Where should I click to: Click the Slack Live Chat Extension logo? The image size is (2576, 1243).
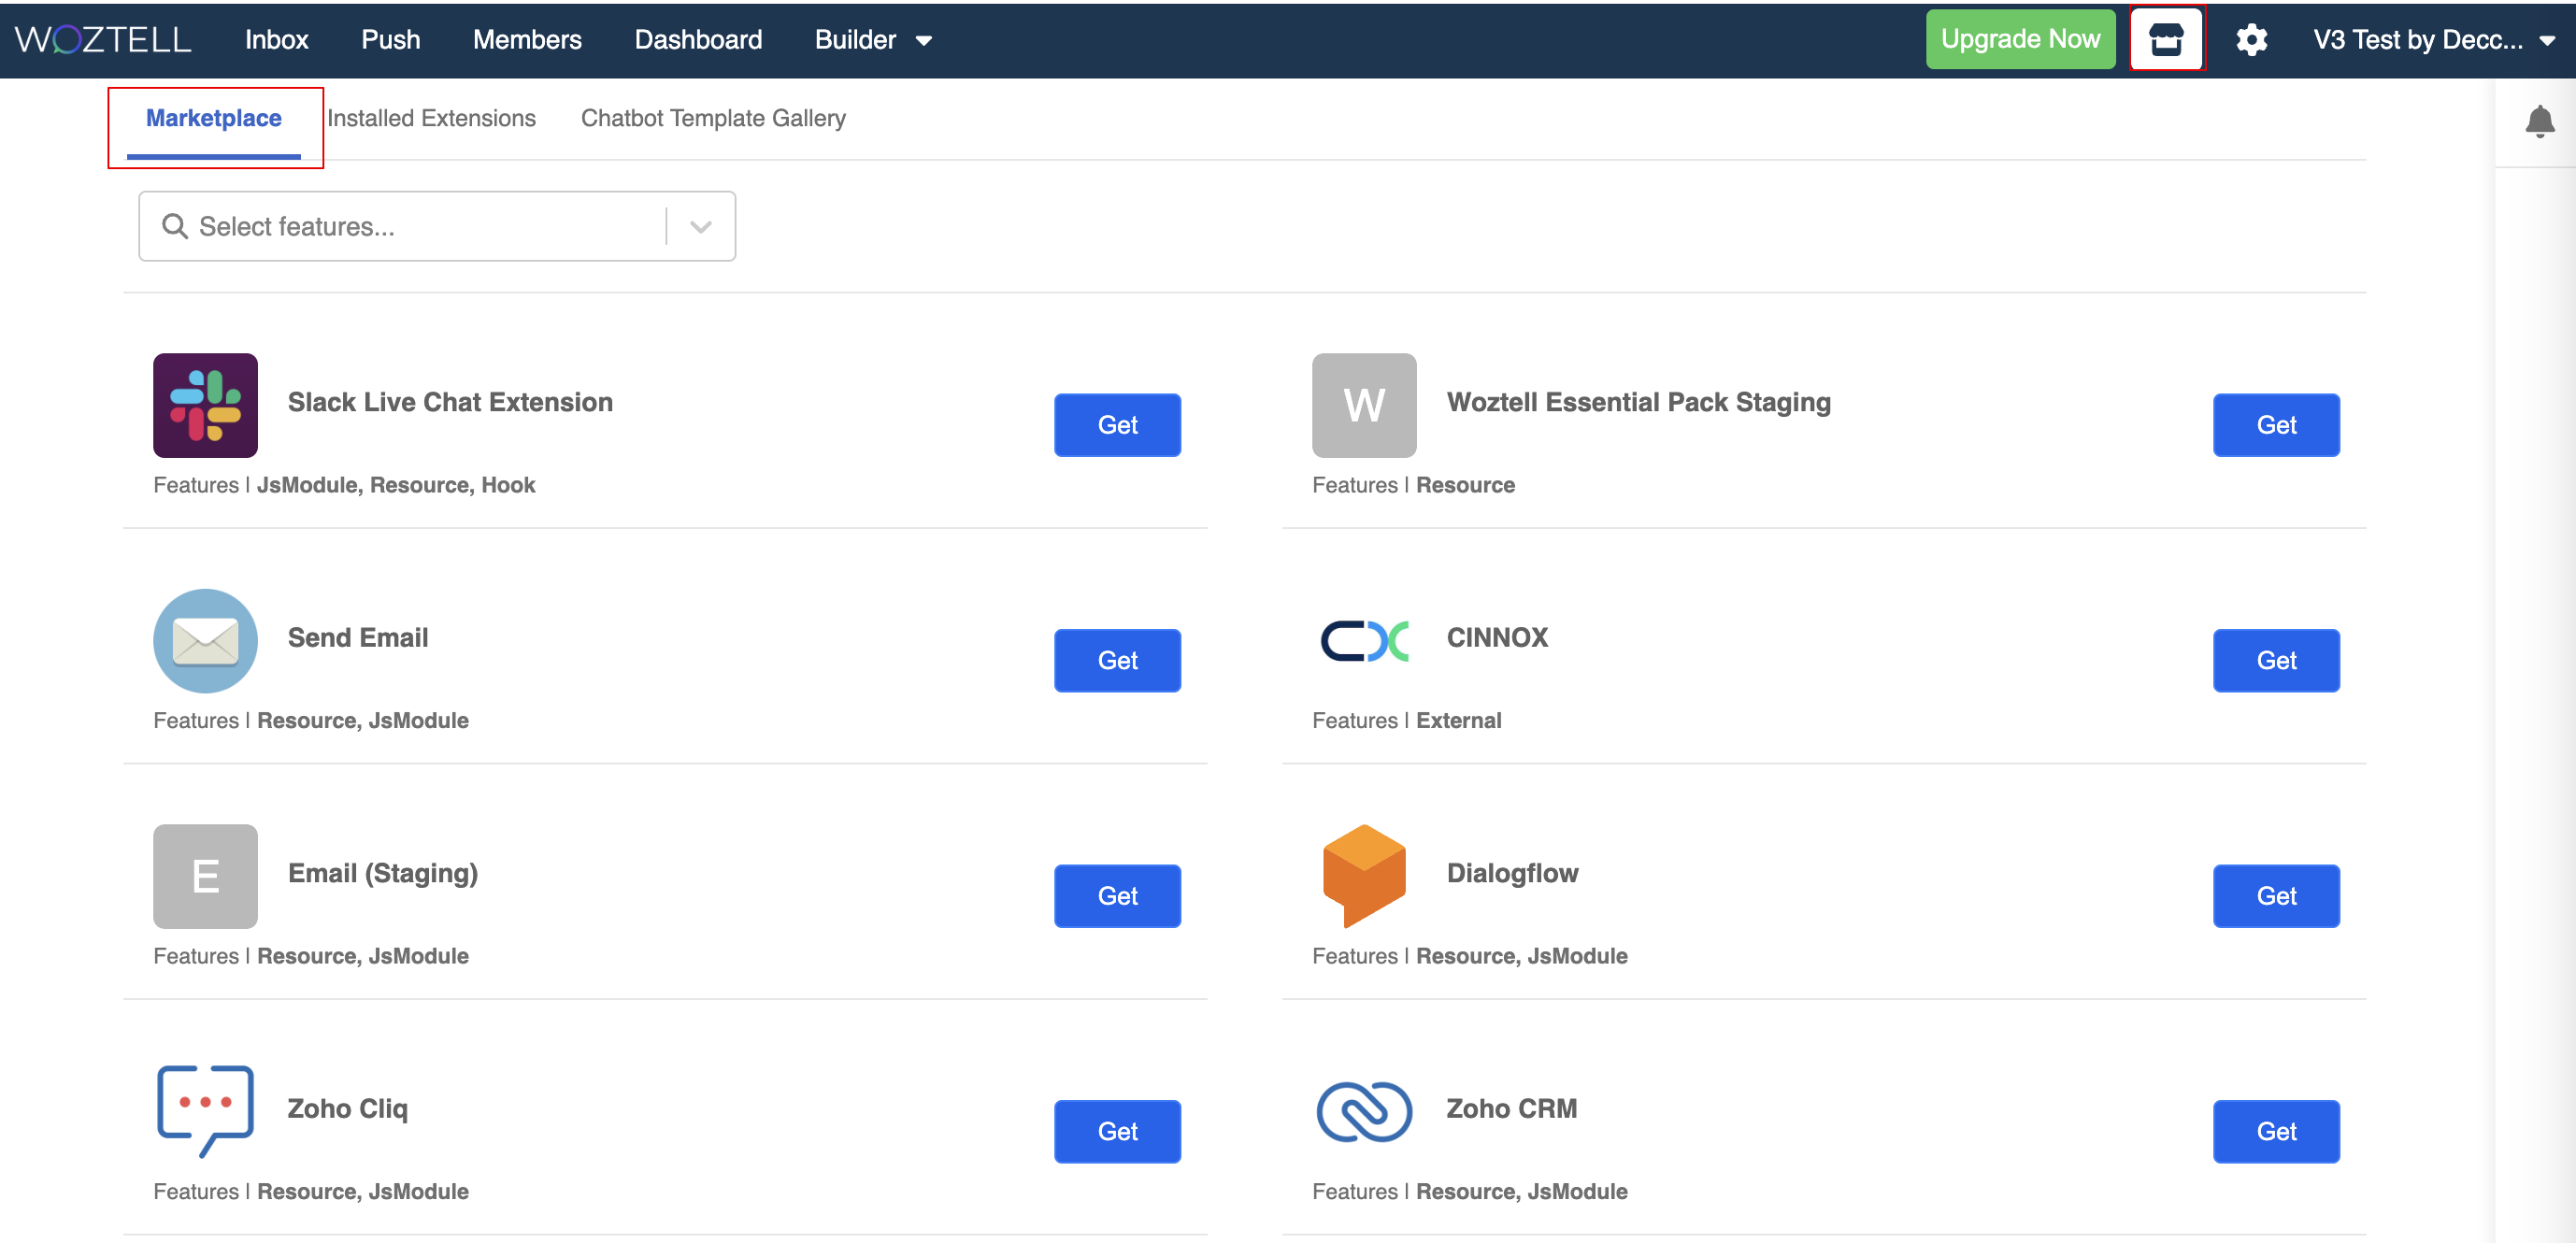tap(205, 405)
